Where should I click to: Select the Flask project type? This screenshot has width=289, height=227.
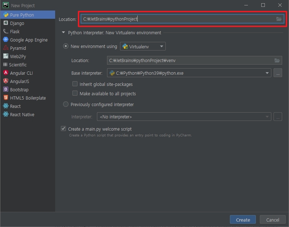pos(28,31)
